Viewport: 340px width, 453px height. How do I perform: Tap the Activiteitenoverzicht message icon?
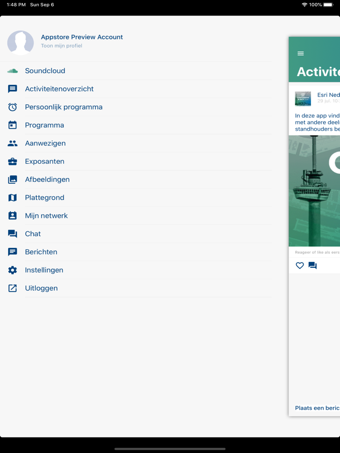[13, 89]
